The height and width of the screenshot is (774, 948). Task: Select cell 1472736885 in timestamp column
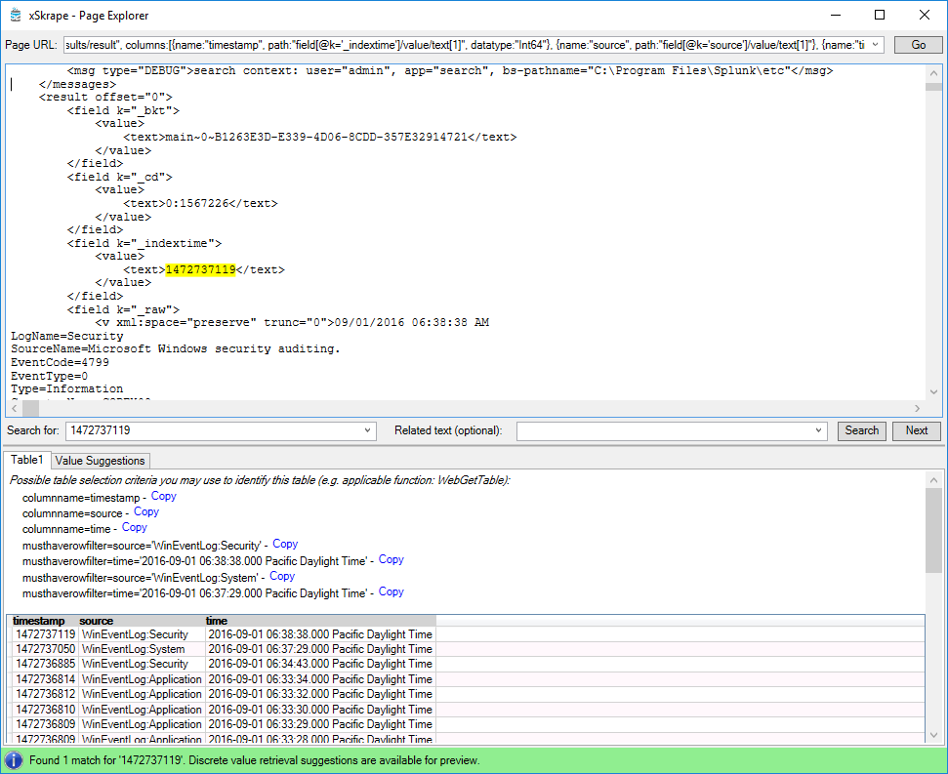pos(45,664)
